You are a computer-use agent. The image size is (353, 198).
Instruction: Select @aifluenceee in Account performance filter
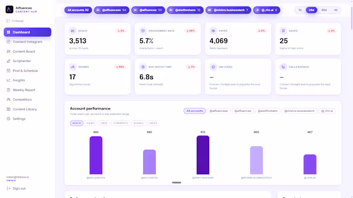click(x=218, y=111)
